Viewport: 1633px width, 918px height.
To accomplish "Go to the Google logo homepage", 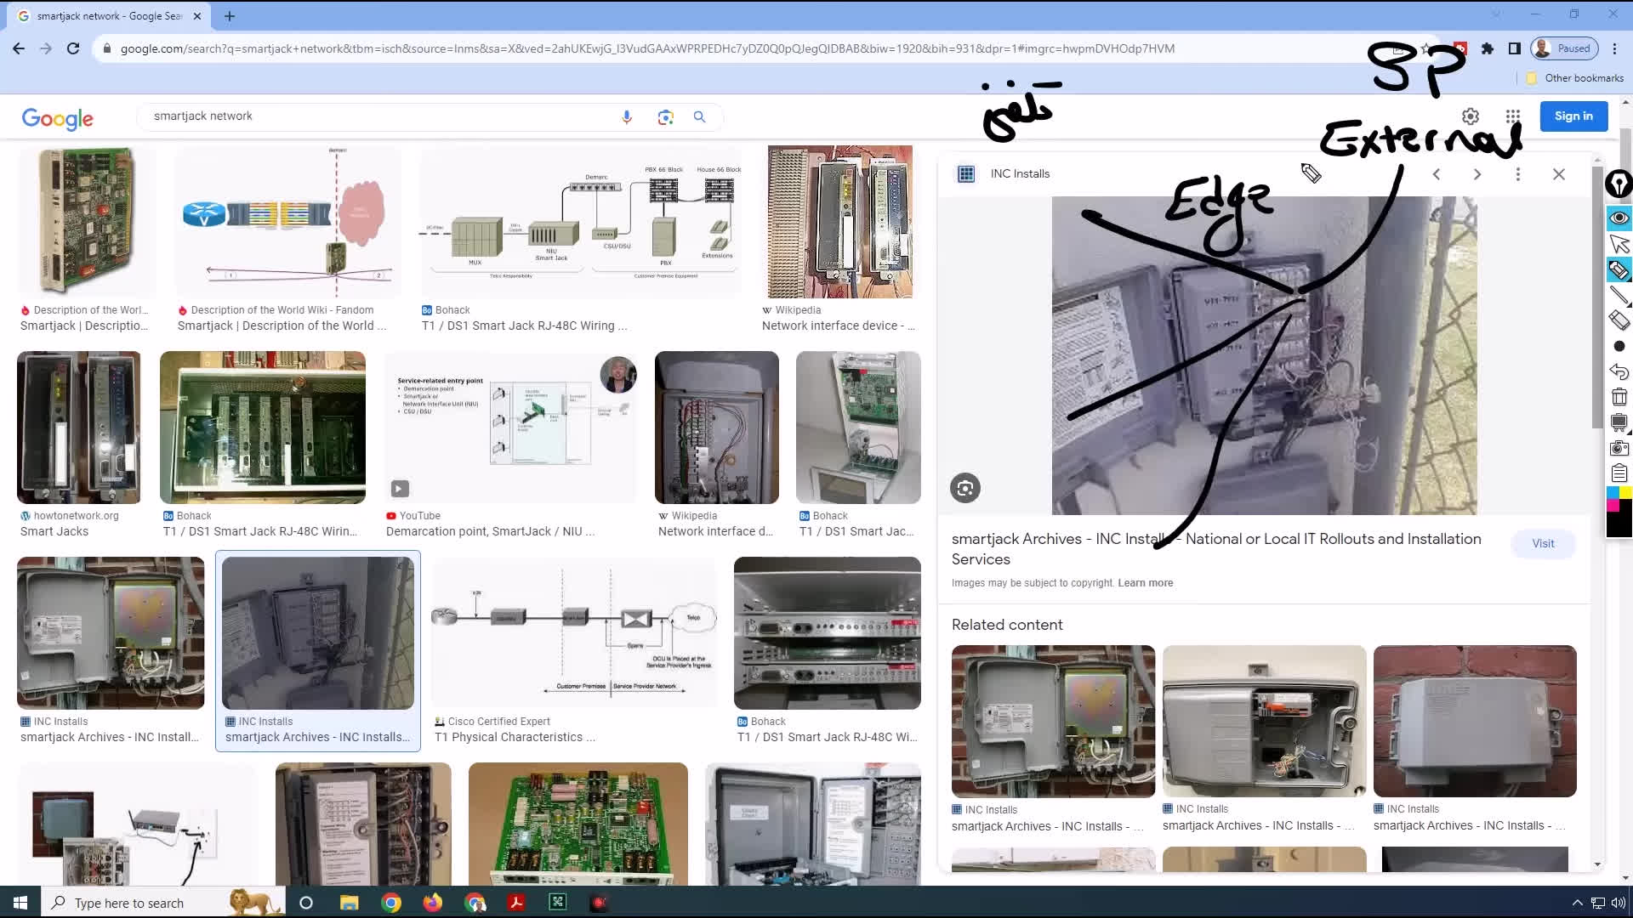I will 58,118.
